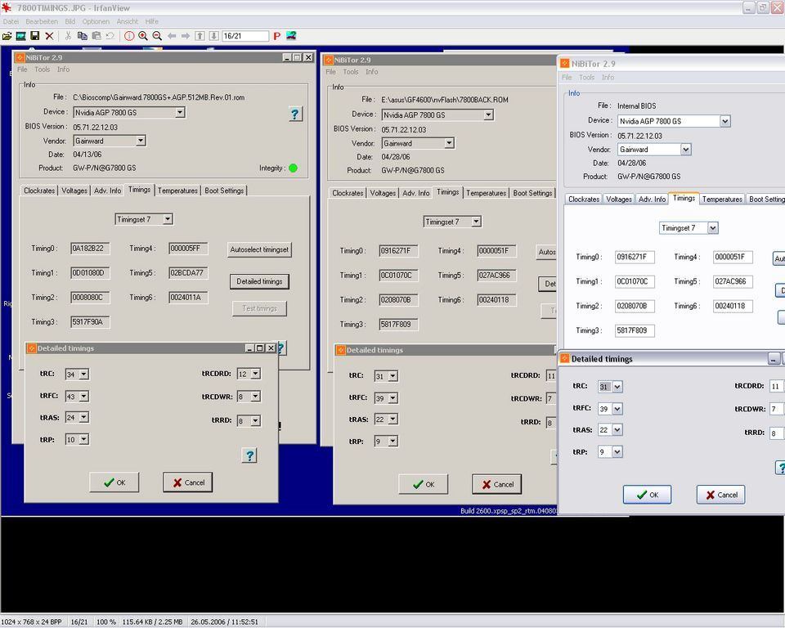Viewport: 785px width, 628px height.
Task: Open IrfanView properties red P icon
Action: pyautogui.click(x=277, y=36)
